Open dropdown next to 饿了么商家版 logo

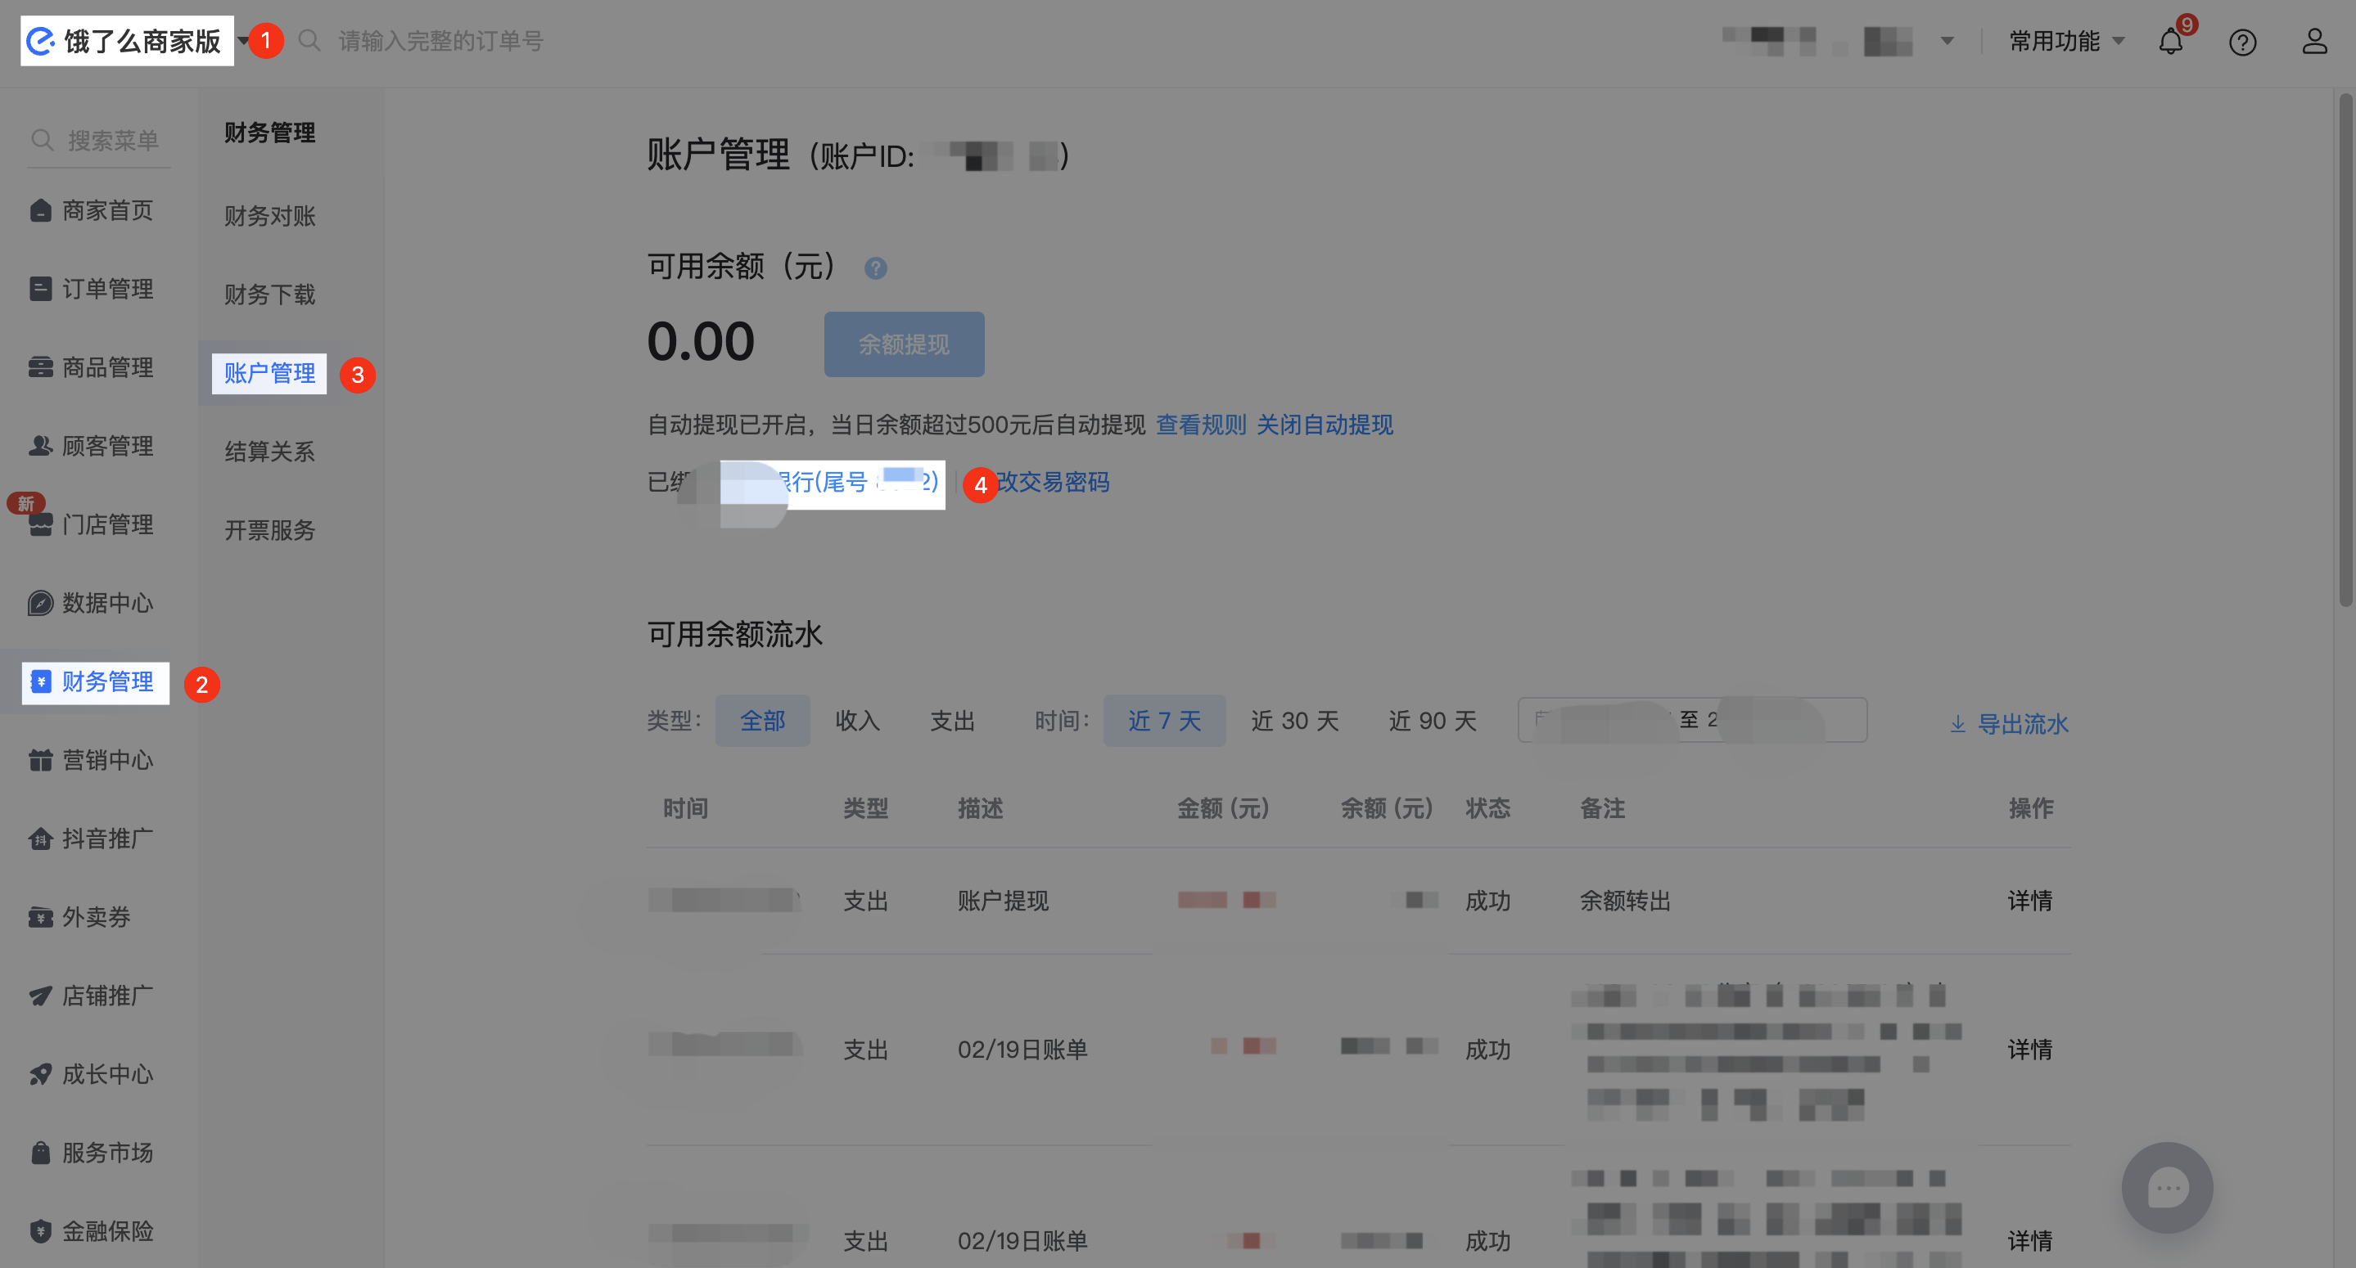[242, 41]
